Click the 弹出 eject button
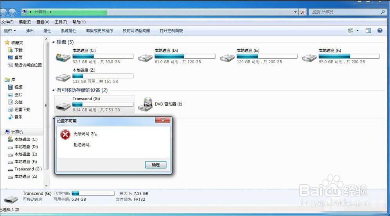390x216 pixels. [30, 31]
